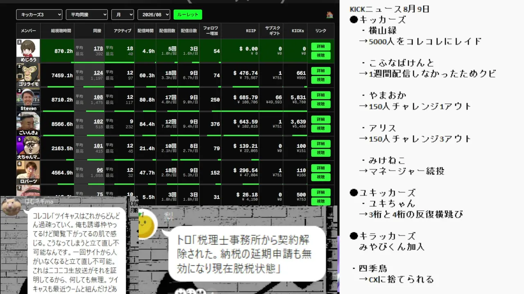Sort by the 配信回数 column header

coord(167,31)
